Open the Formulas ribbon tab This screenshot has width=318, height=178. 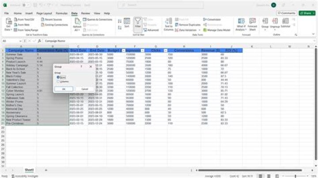click(61, 13)
